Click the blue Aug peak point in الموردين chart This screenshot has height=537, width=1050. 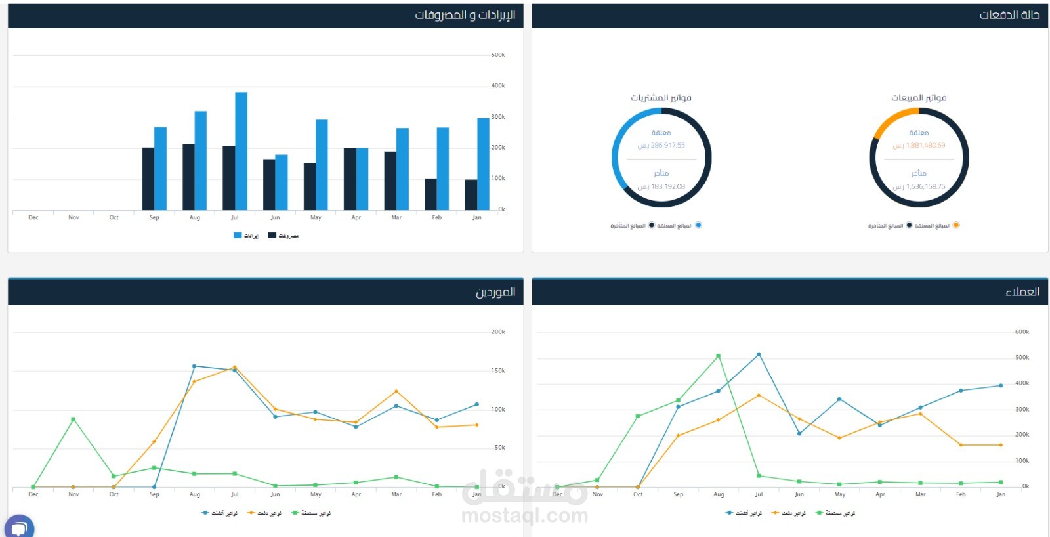(194, 366)
